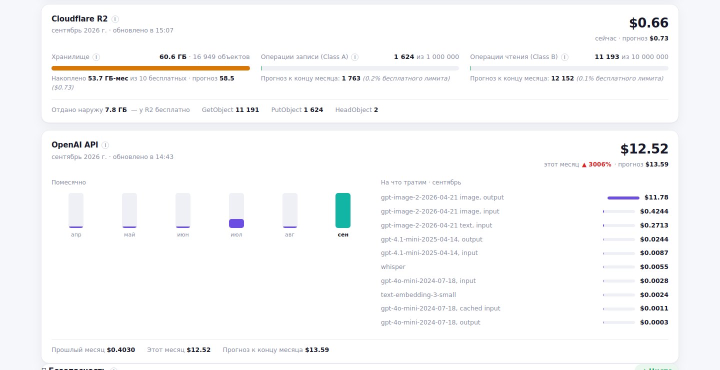Click 'сентябрь 2026 г. · обновлено в 15:07'

112,30
